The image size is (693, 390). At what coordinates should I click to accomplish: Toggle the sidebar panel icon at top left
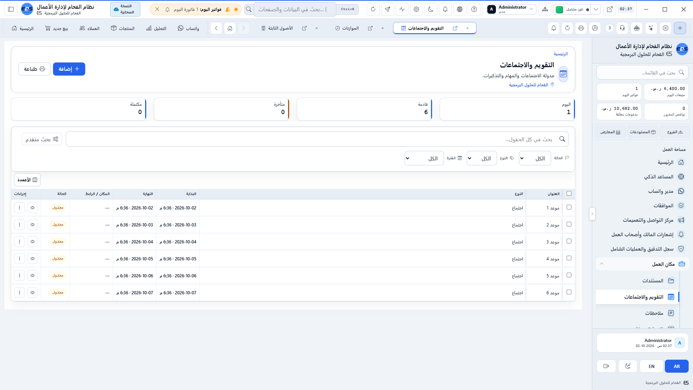tap(11, 9)
